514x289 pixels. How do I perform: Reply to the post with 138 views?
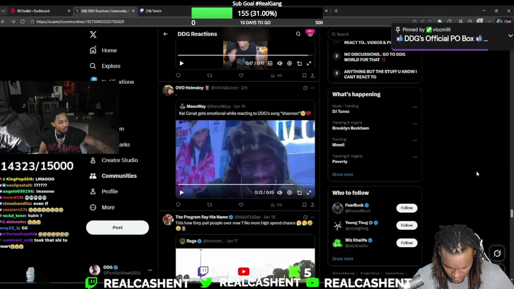178,205
